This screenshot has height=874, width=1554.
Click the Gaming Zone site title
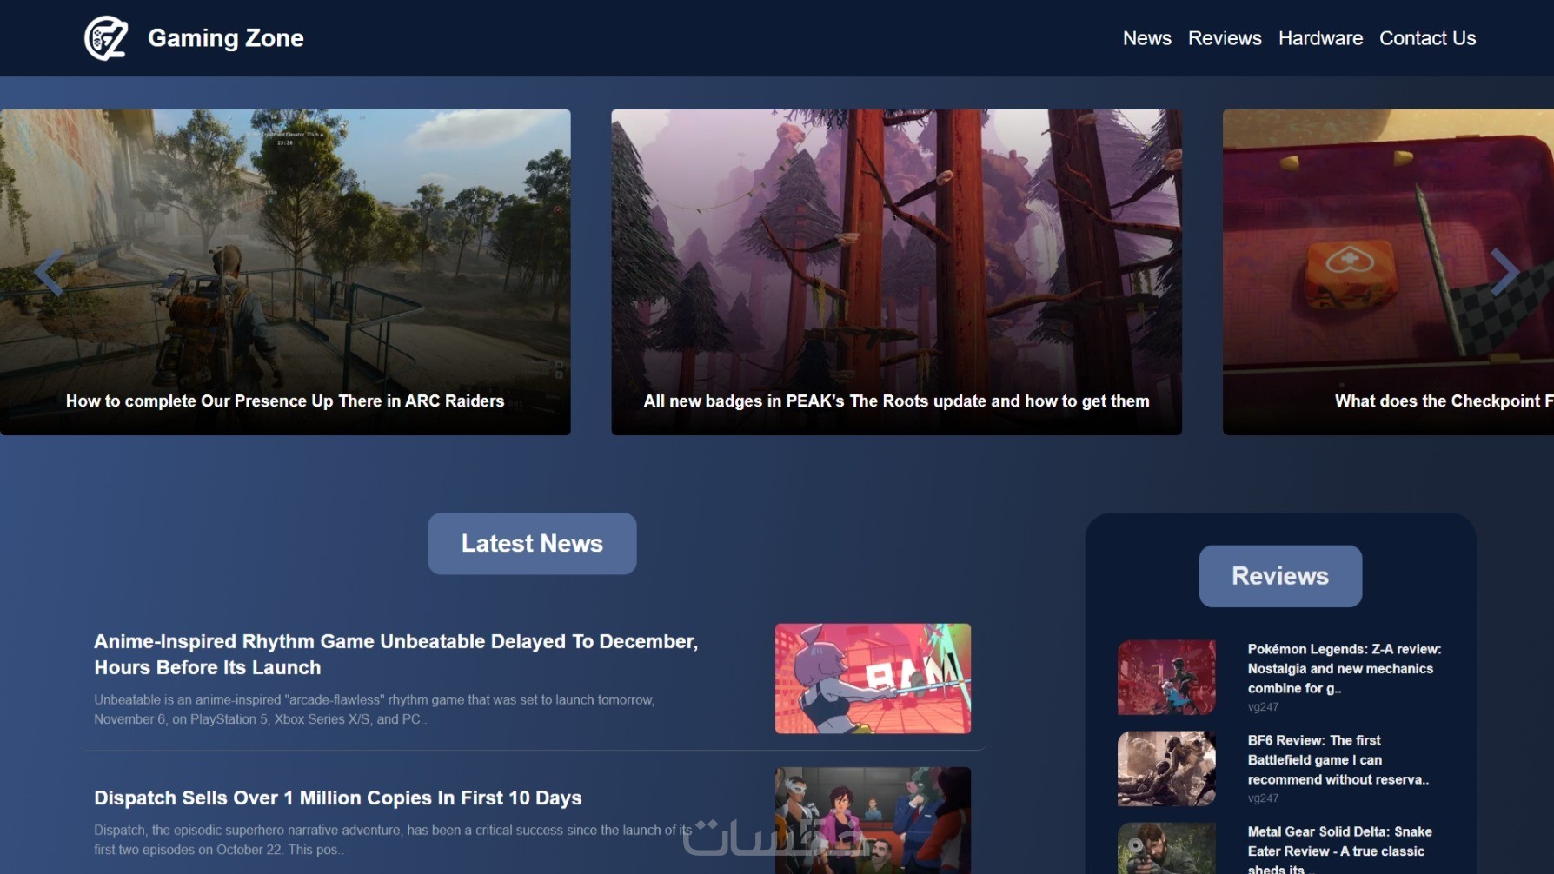click(x=226, y=38)
